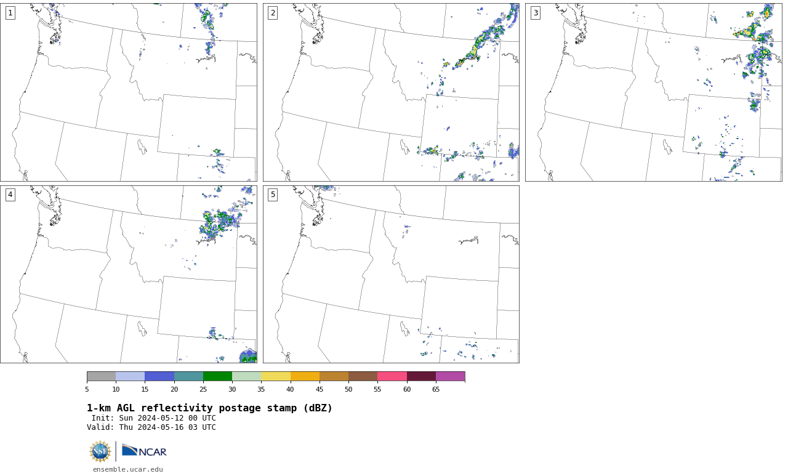The height and width of the screenshot is (476, 788).
Task: Click the 'Init: Sun 2024-05-12 00 UTC' text
Action: (154, 418)
